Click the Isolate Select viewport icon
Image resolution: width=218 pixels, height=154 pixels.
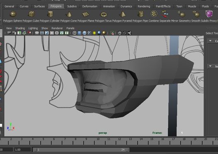point(112,33)
